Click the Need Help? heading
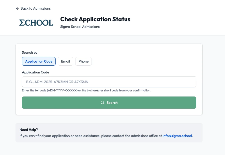The width and height of the screenshot is (225, 155). (x=29, y=130)
